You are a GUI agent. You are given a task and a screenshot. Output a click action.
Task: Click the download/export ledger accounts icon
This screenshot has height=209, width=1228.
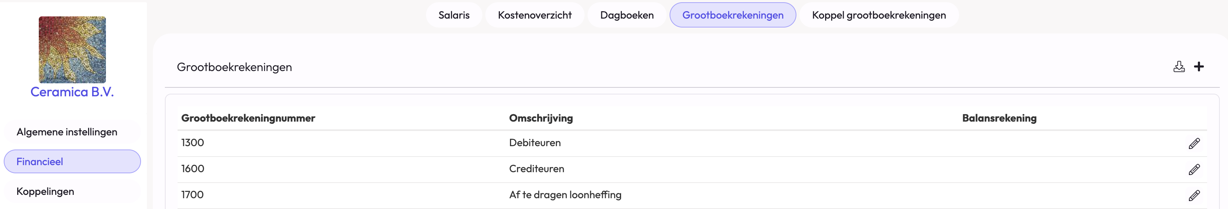pos(1178,67)
